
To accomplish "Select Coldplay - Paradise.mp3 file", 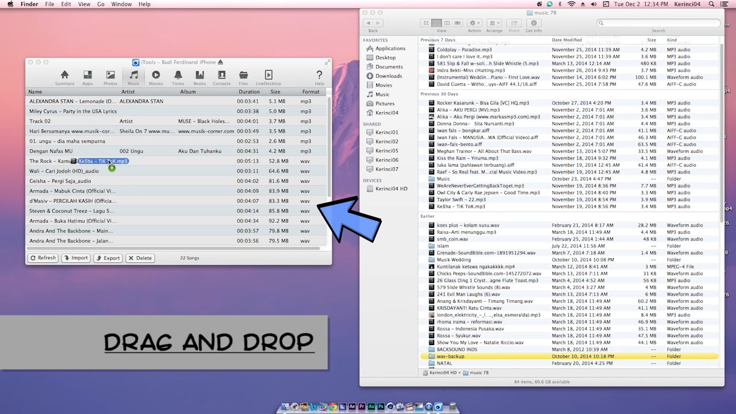I will [x=569, y=50].
